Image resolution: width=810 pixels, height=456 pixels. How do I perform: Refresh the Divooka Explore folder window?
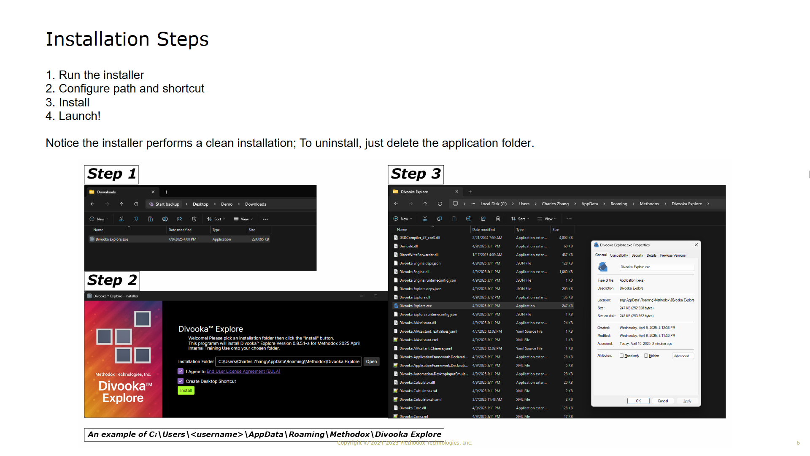point(440,204)
